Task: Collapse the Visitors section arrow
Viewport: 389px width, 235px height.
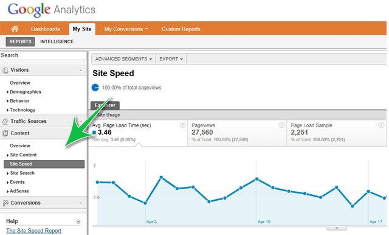Action: click(81, 71)
